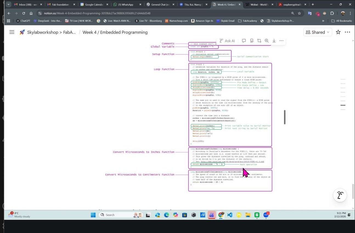Open the Shared dropdown menu
Image resolution: width=355 pixels, height=233 pixels.
pos(317,32)
